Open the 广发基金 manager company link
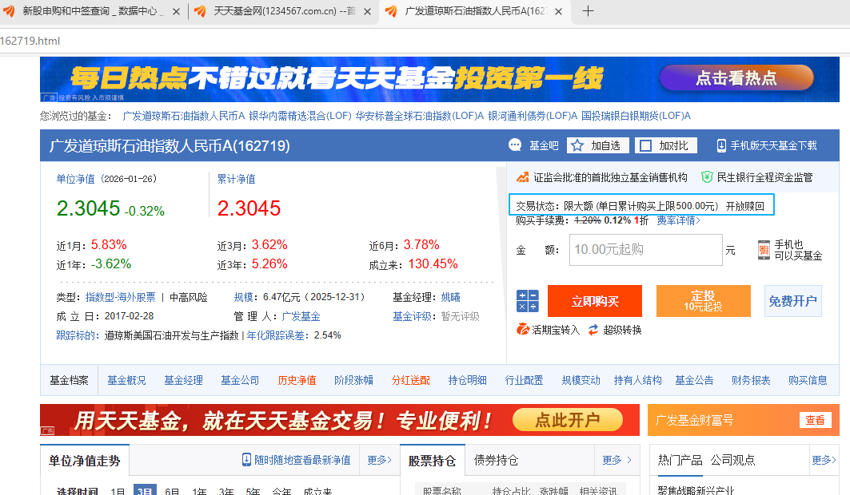 [301, 316]
